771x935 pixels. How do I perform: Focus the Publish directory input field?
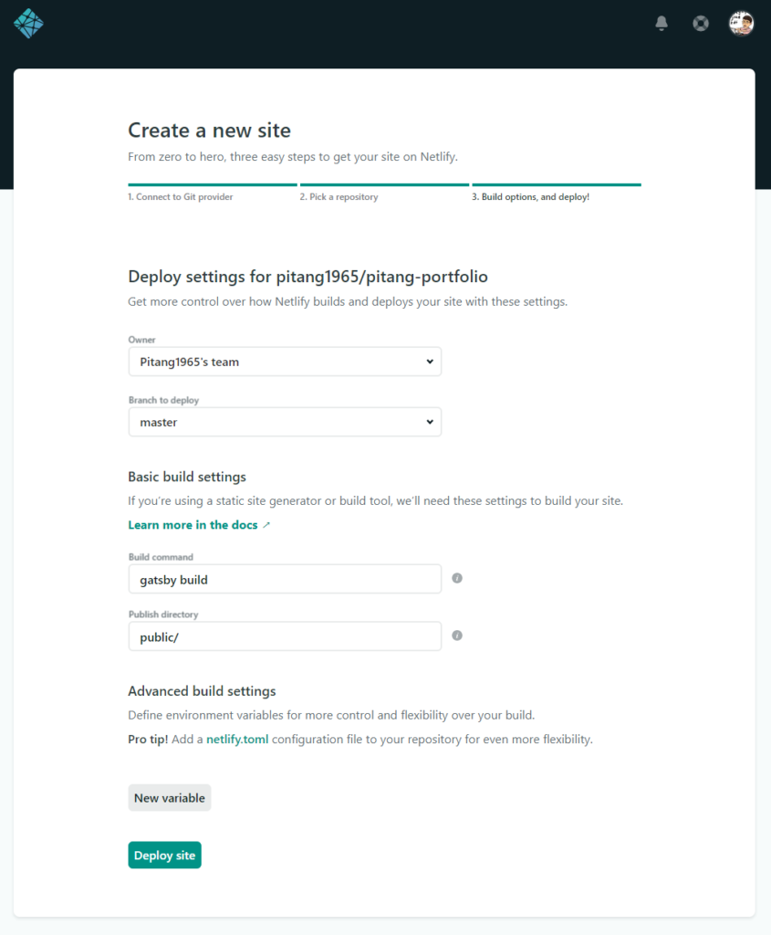(285, 636)
